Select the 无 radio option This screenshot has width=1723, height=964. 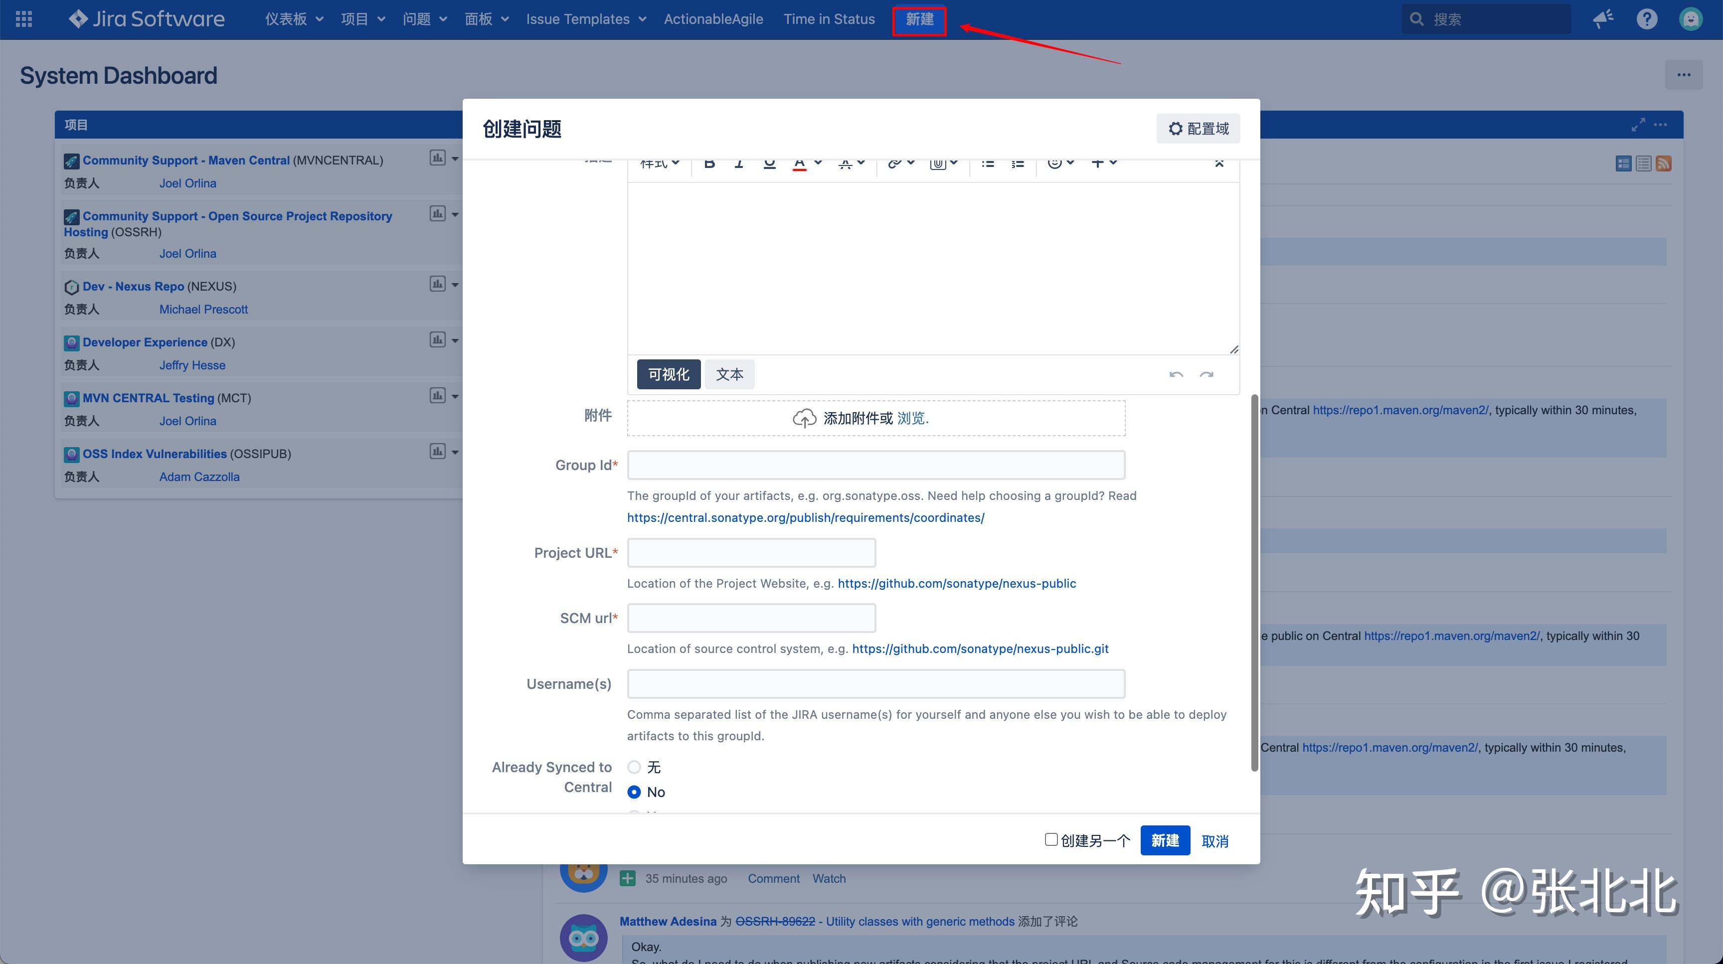click(x=634, y=768)
